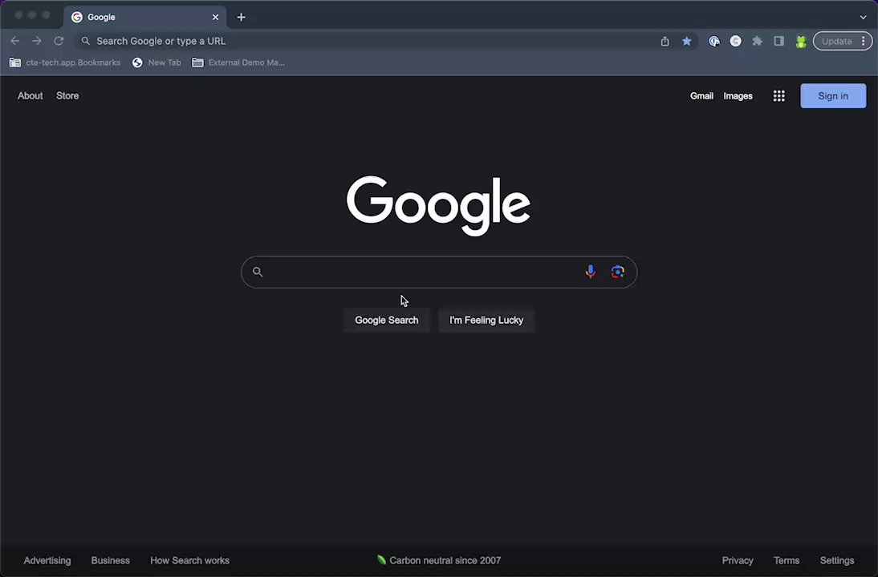
Task: Click the browser forward arrow
Action: [36, 41]
